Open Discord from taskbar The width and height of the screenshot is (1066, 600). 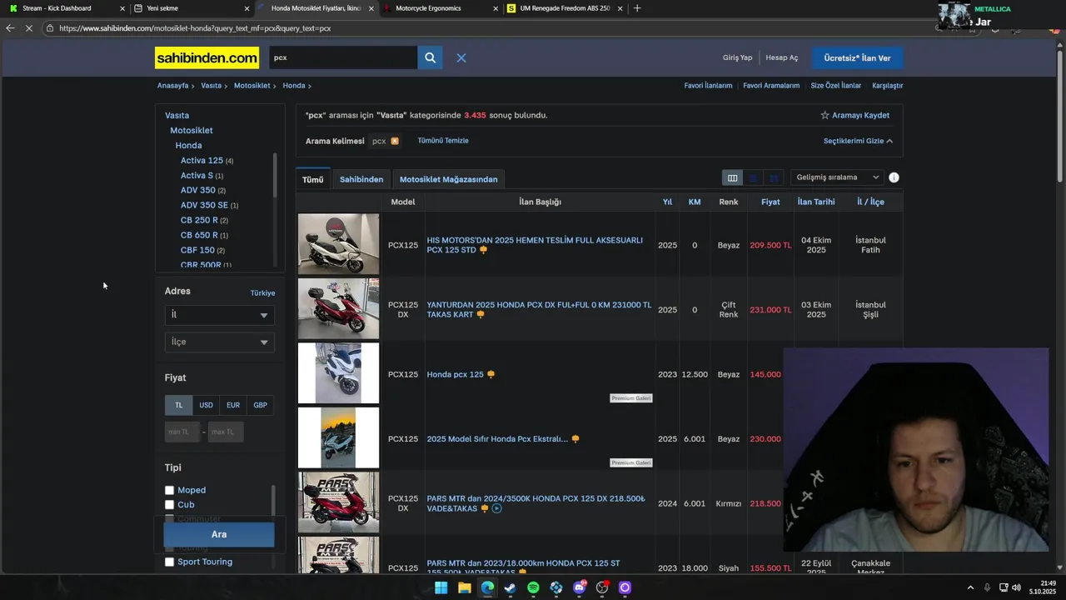point(579,587)
